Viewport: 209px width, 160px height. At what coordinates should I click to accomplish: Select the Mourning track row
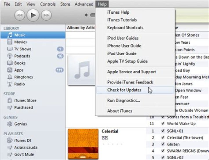[x=192, y=77]
